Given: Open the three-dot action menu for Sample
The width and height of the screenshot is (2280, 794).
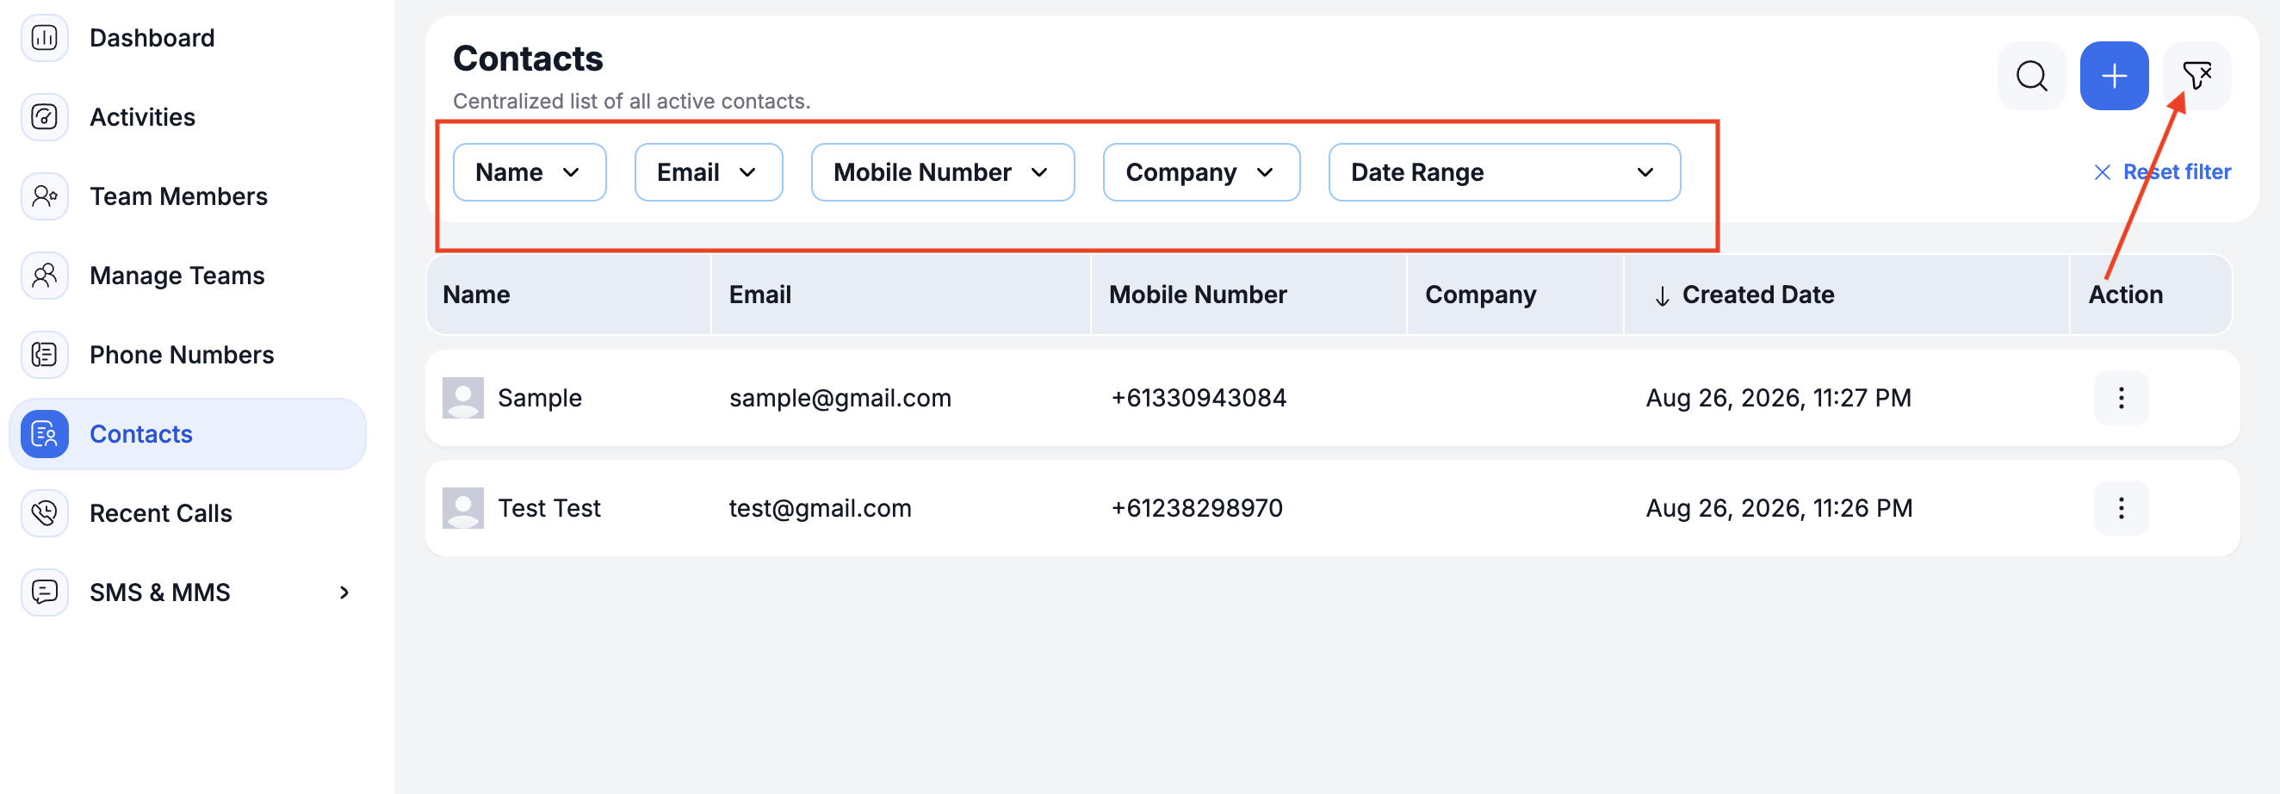Looking at the screenshot, I should coord(2121,398).
